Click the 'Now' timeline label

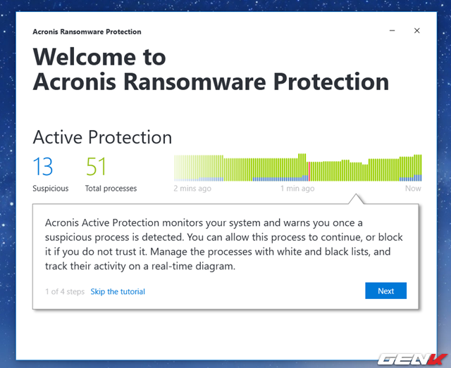[413, 189]
